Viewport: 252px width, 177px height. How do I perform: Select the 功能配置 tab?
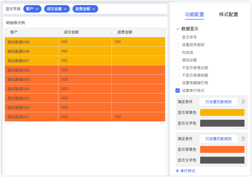[x=194, y=15]
